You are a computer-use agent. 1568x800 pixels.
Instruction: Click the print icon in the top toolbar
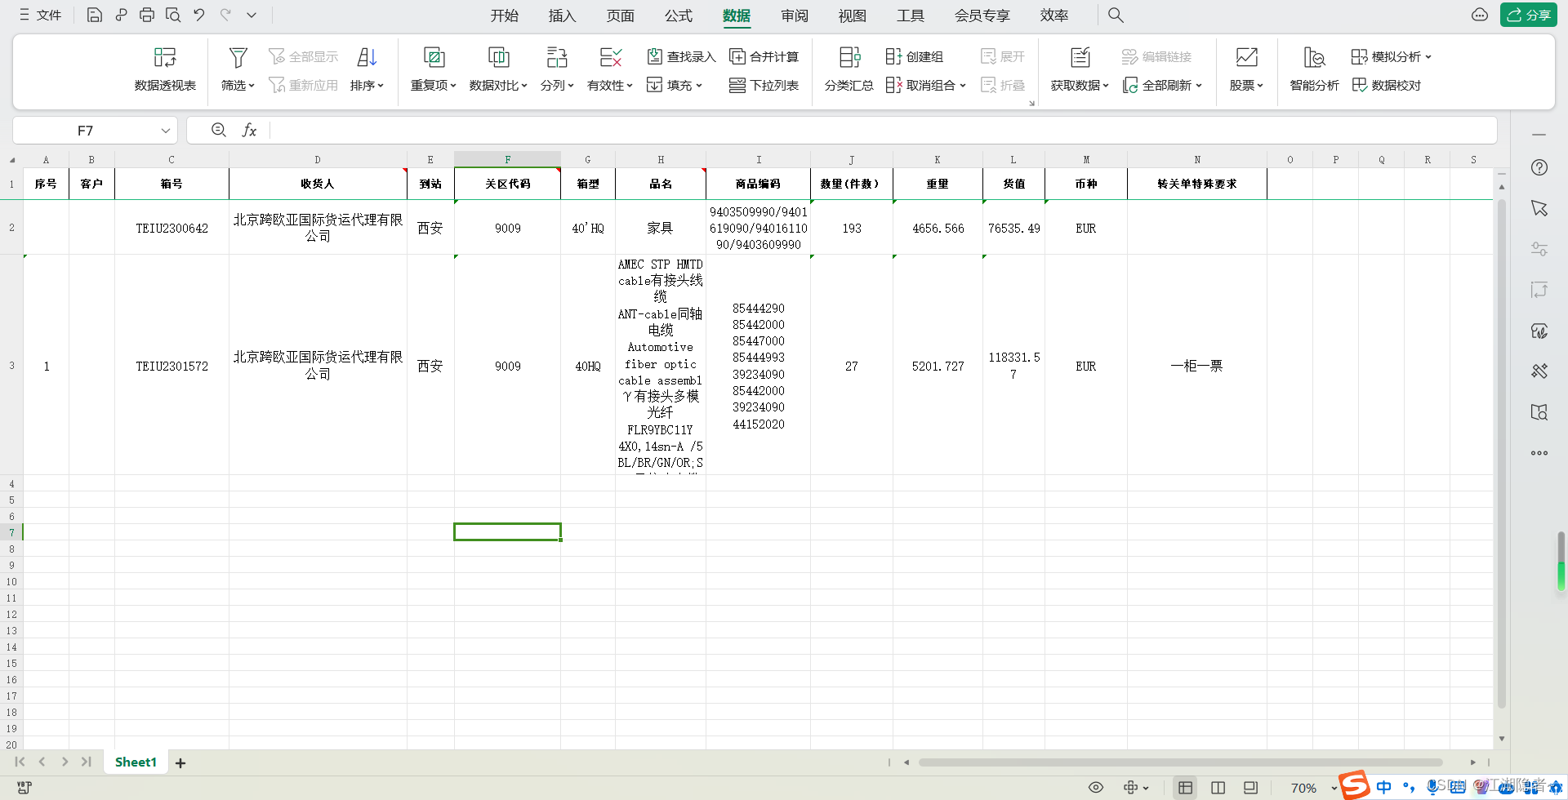point(147,15)
